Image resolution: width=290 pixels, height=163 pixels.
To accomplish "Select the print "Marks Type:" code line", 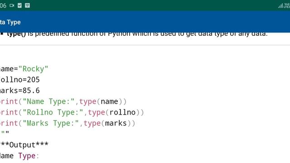I will point(68,124).
